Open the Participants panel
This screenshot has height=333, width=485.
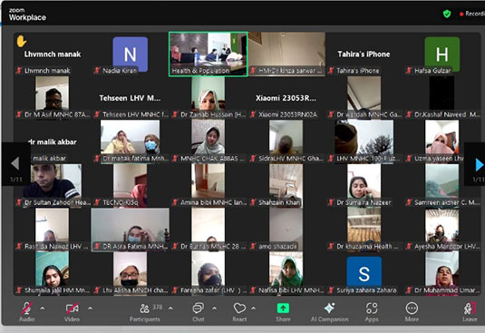[145, 309]
